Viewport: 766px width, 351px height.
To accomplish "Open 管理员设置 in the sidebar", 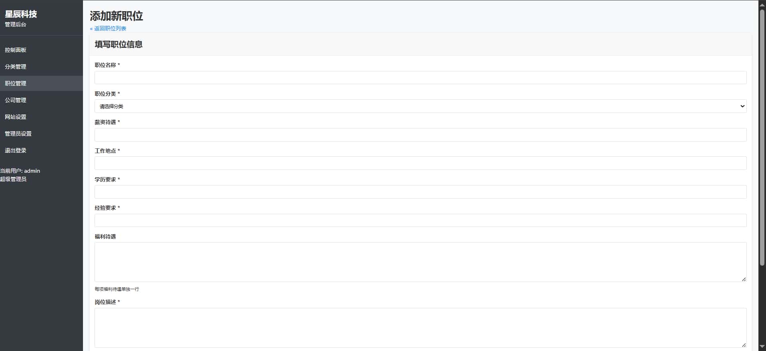I will (x=18, y=134).
